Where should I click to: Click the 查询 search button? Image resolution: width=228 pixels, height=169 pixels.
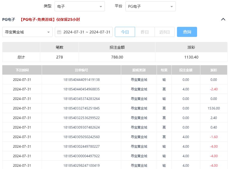[187, 32]
